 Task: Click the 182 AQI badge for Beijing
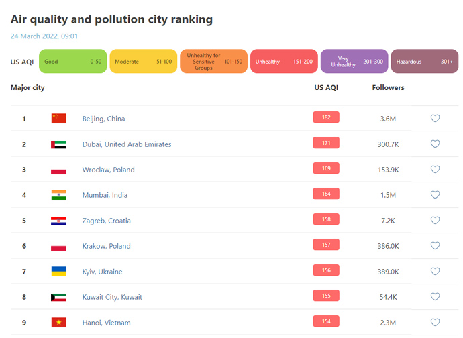[325, 118]
